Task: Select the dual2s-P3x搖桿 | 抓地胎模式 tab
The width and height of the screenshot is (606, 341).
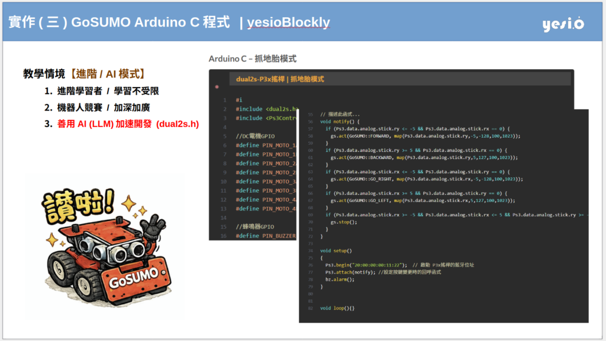Action: (x=280, y=79)
